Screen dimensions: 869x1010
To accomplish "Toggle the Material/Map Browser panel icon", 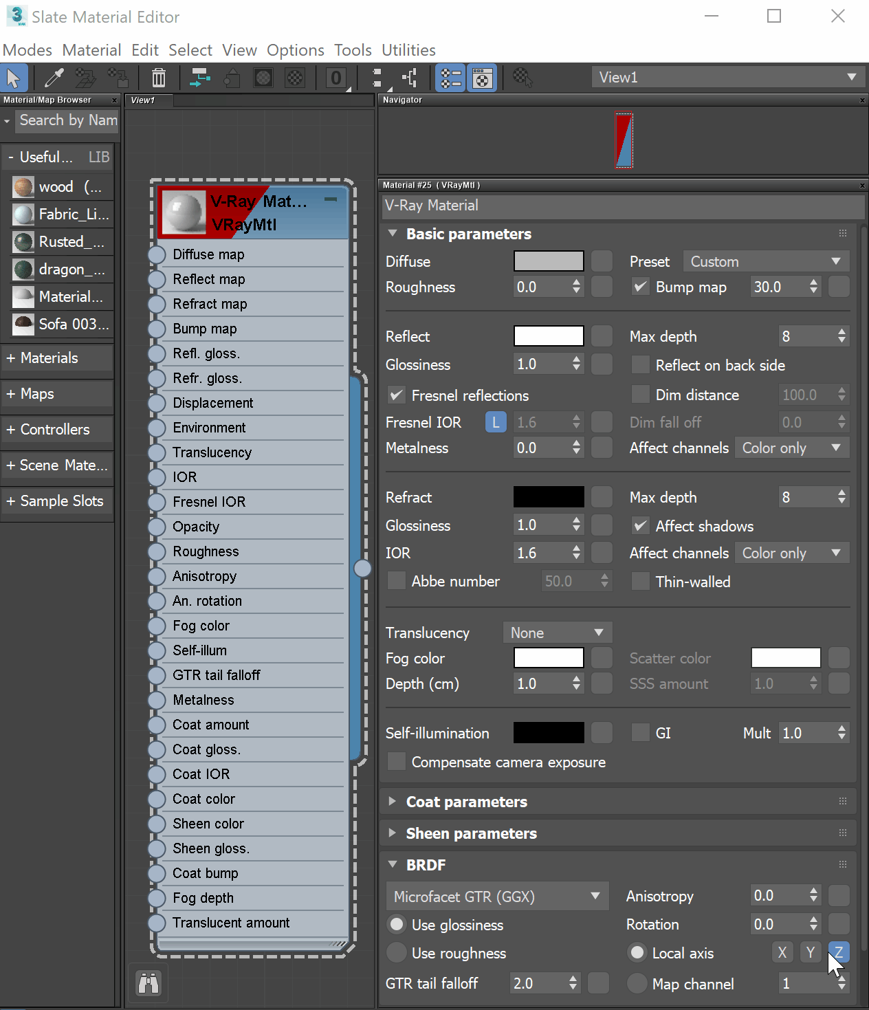I will [450, 78].
